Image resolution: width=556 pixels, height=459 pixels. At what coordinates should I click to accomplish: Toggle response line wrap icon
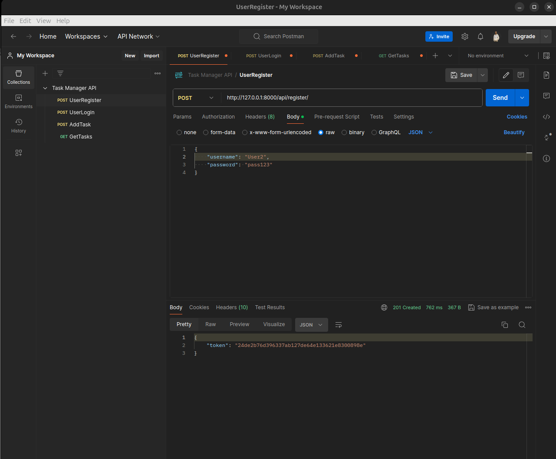coord(339,325)
